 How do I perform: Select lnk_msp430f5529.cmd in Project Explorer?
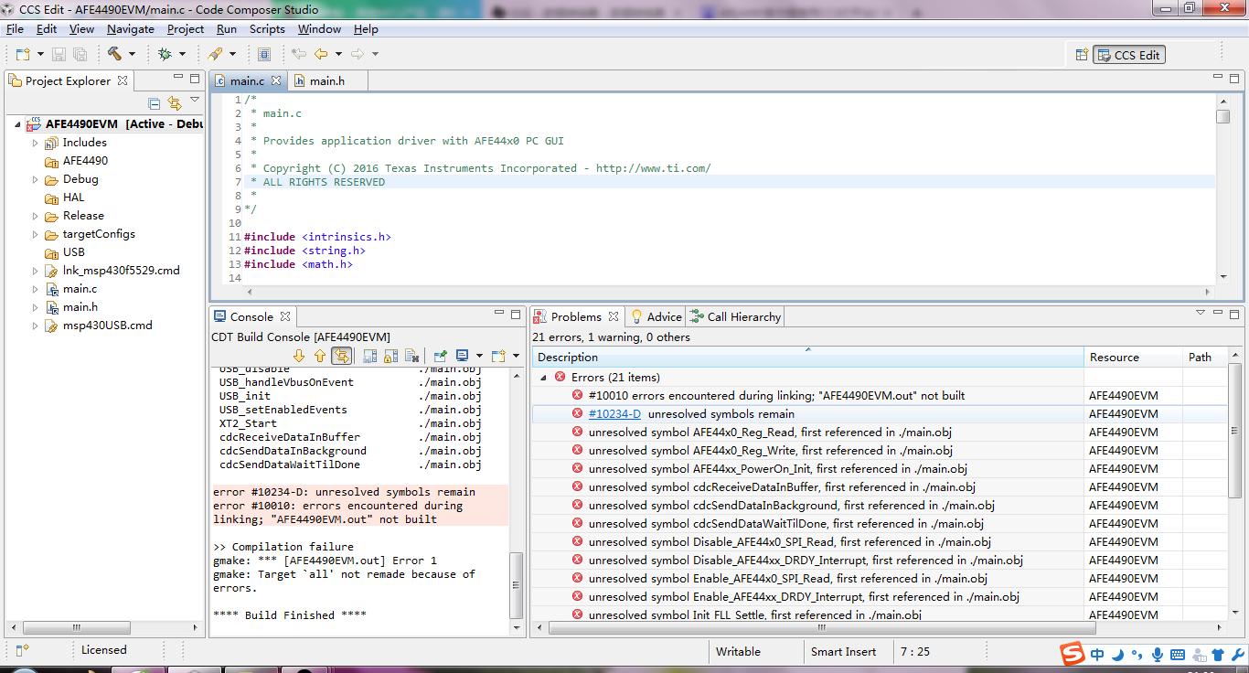(x=121, y=271)
